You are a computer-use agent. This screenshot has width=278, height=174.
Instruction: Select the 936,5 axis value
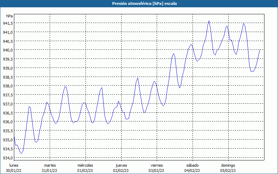(8, 113)
